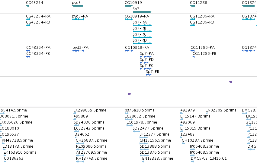Screen dimensions: 257x163
Task: Click the CG10919 gene label
Action: coord(133,3)
